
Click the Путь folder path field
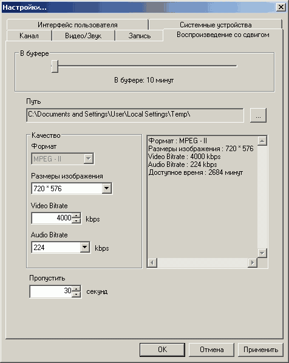click(x=135, y=115)
